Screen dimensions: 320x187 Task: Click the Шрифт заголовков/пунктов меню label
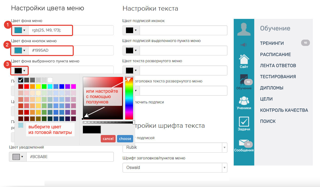tap(154, 158)
